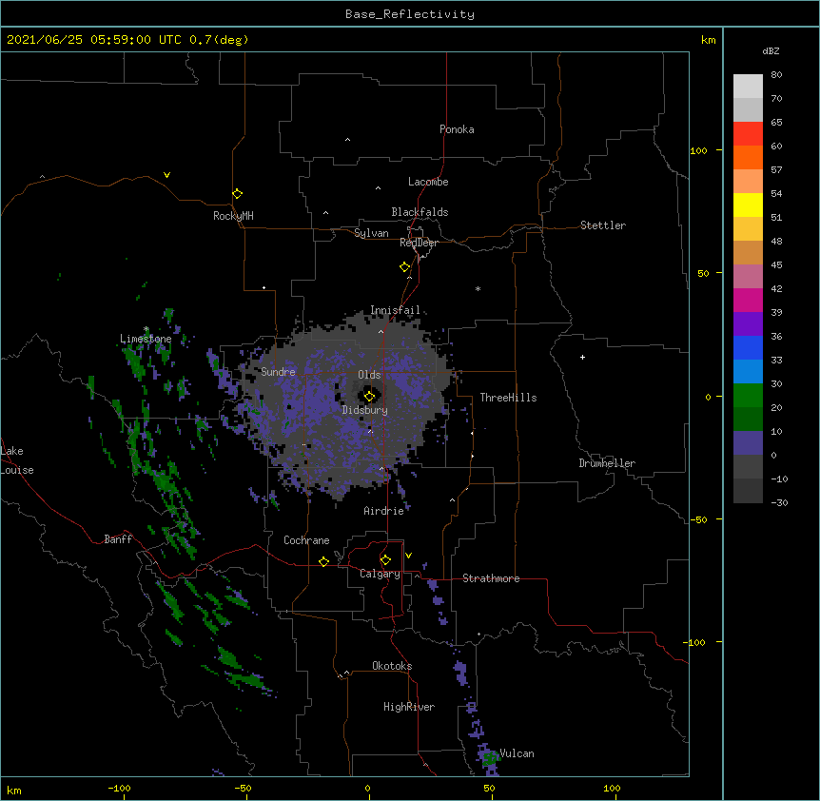
Task: Click the Sundre town label
Action: [278, 372]
